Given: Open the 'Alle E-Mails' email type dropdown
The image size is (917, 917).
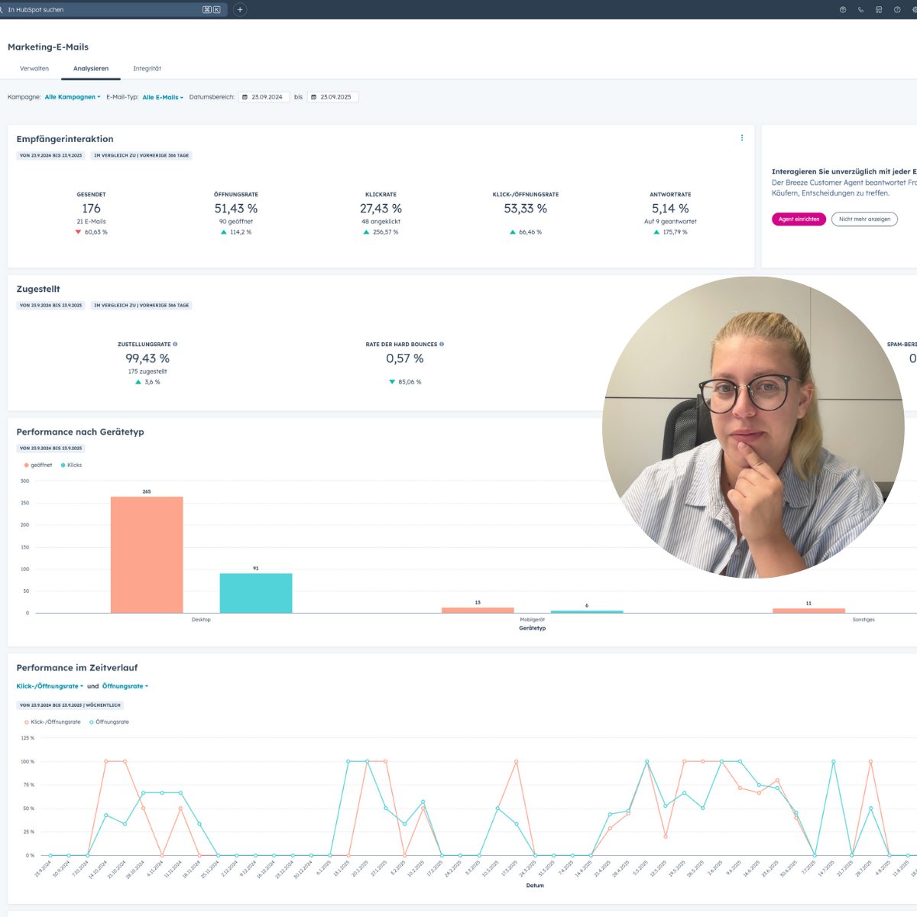Looking at the screenshot, I should point(163,97).
